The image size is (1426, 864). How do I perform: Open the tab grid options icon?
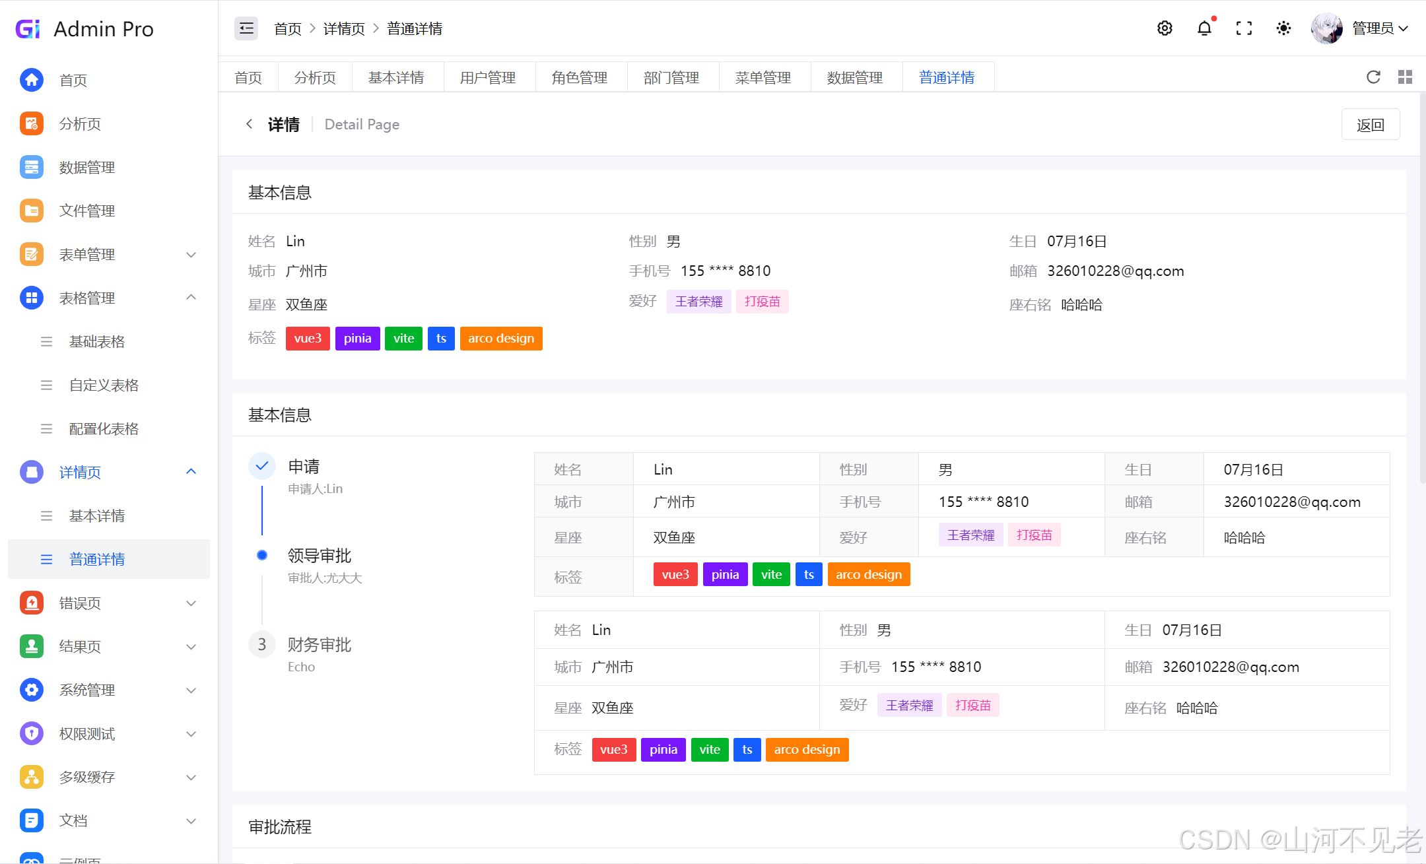pos(1405,77)
